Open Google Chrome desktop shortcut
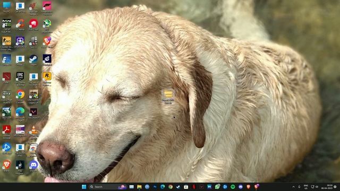Screen dimensions: 340x191 [20, 97]
